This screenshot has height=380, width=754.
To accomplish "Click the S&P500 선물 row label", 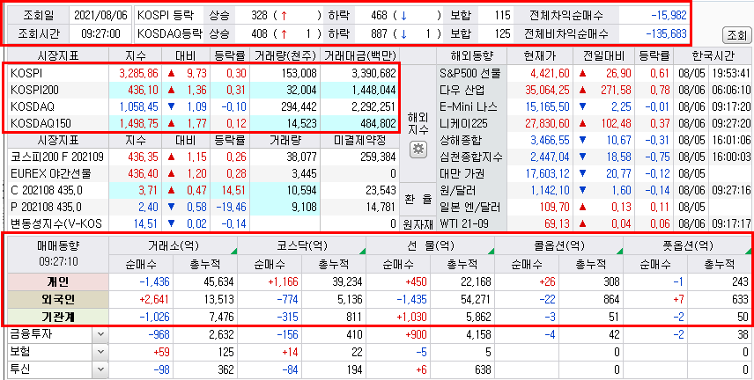I will pos(469,74).
